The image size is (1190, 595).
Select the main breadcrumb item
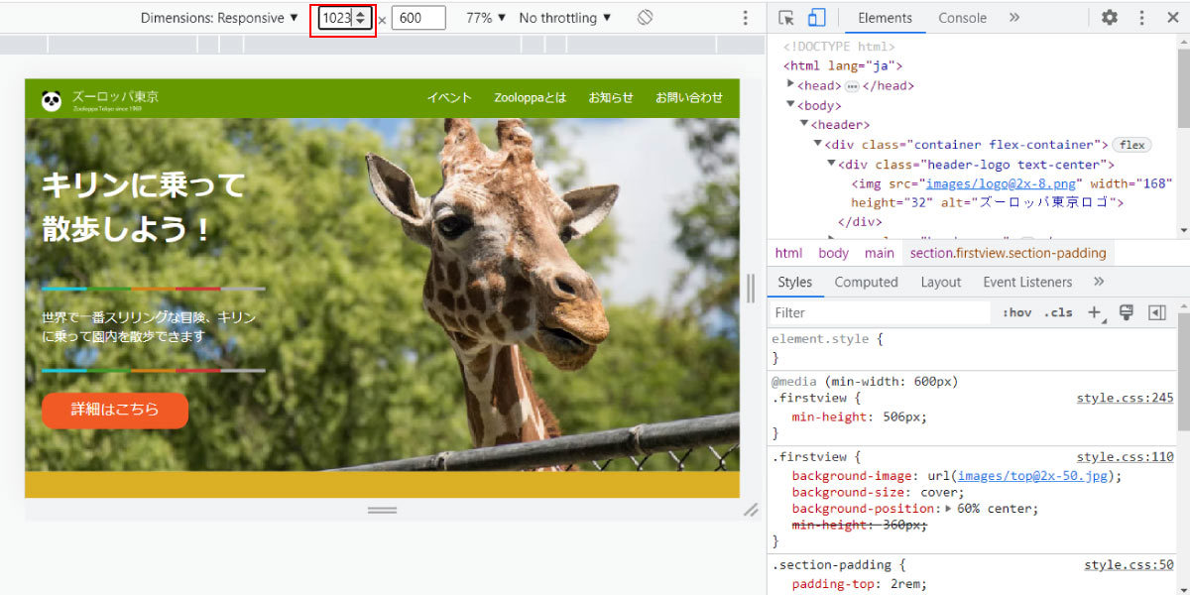[879, 253]
